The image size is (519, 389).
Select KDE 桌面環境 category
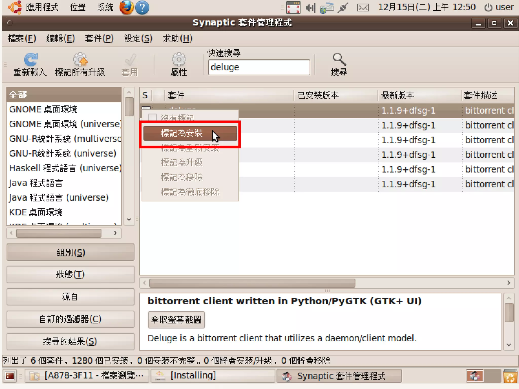64,212
